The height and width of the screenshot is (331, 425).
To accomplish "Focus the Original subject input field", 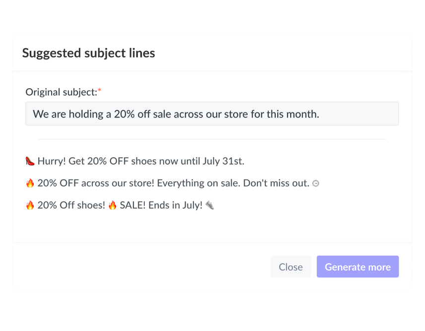I will [212, 114].
